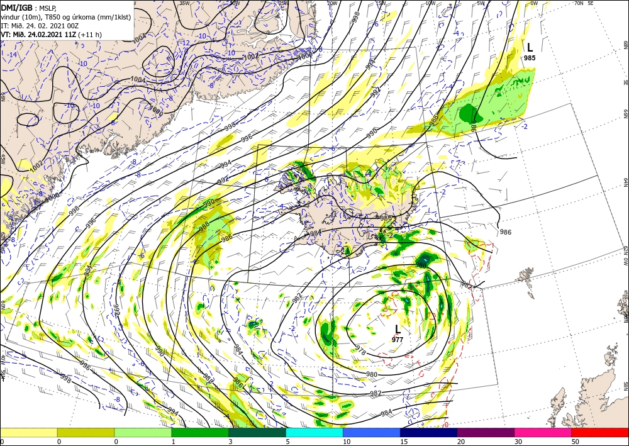Click the "10W" longitude label
The image size is (629, 446).
coord(430,3)
